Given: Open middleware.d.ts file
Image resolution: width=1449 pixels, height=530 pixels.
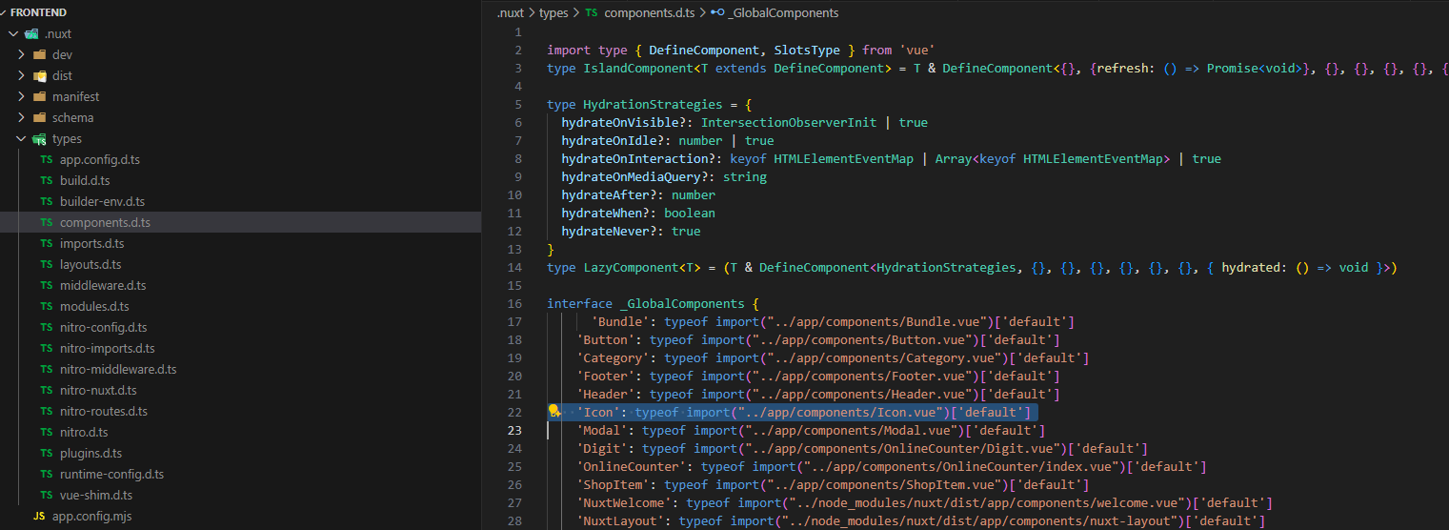Looking at the screenshot, I should 103,285.
